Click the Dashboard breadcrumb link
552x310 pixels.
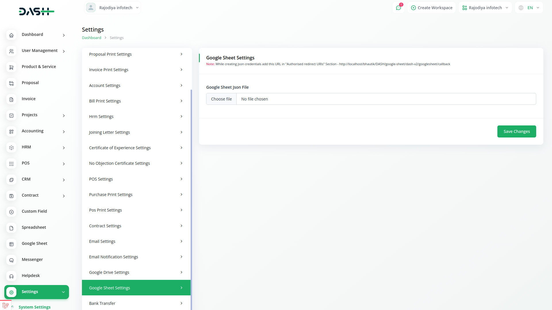91,38
